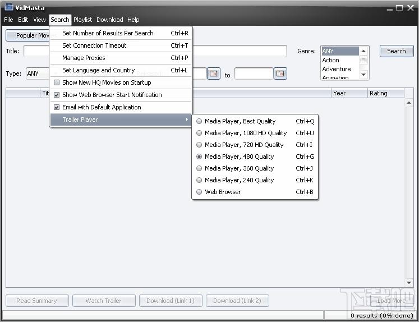Click results table scroll-up arrow
This screenshot has height=322, width=419.
tap(409, 103)
